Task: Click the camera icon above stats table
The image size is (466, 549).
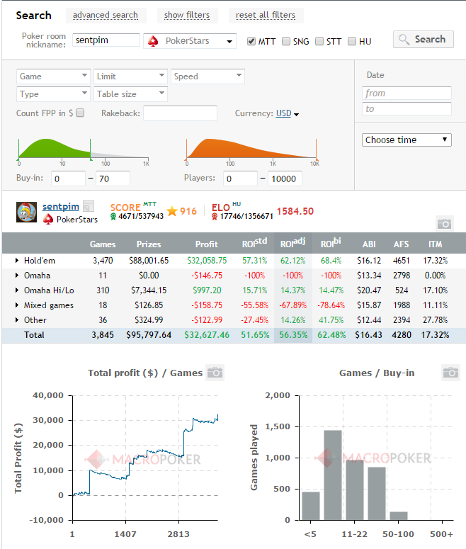Action: [x=445, y=224]
